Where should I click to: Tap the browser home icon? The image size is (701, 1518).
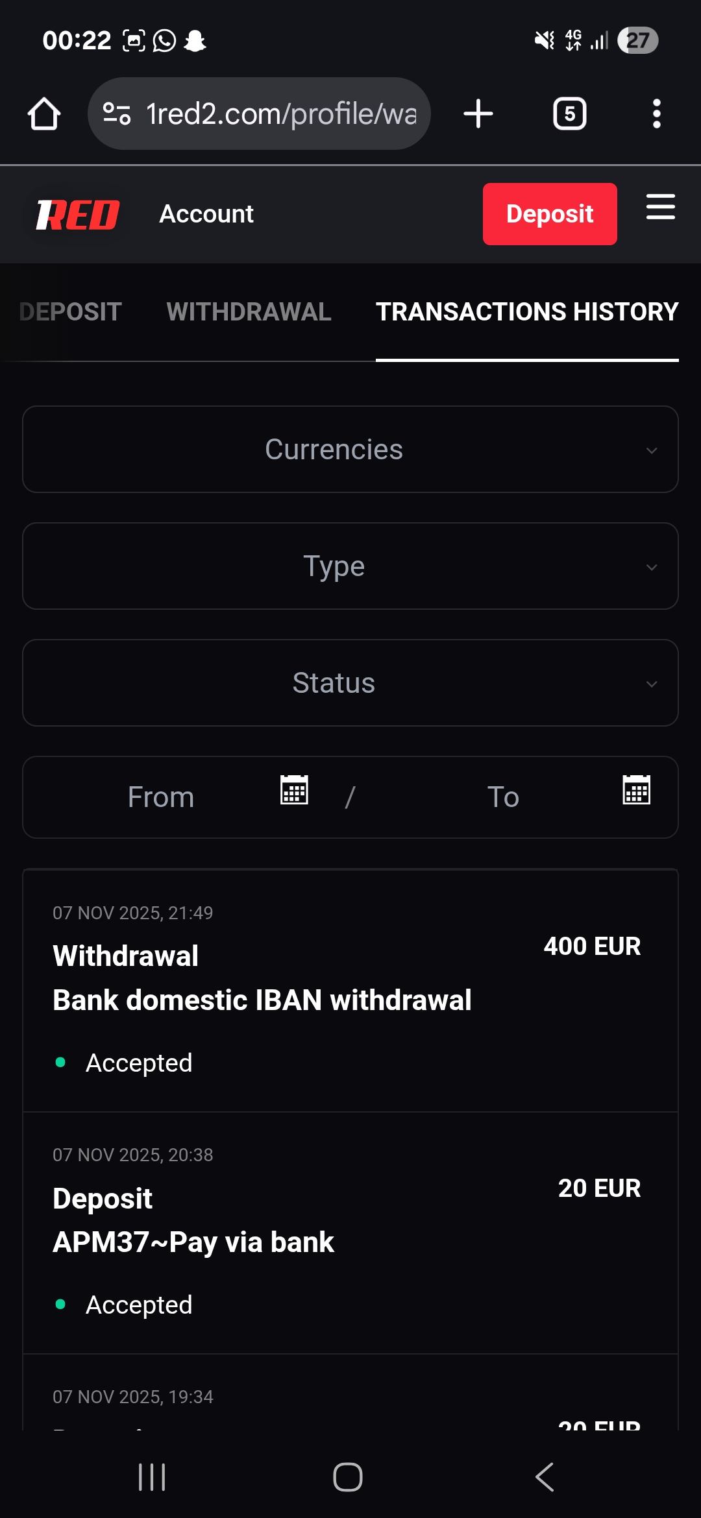(44, 114)
